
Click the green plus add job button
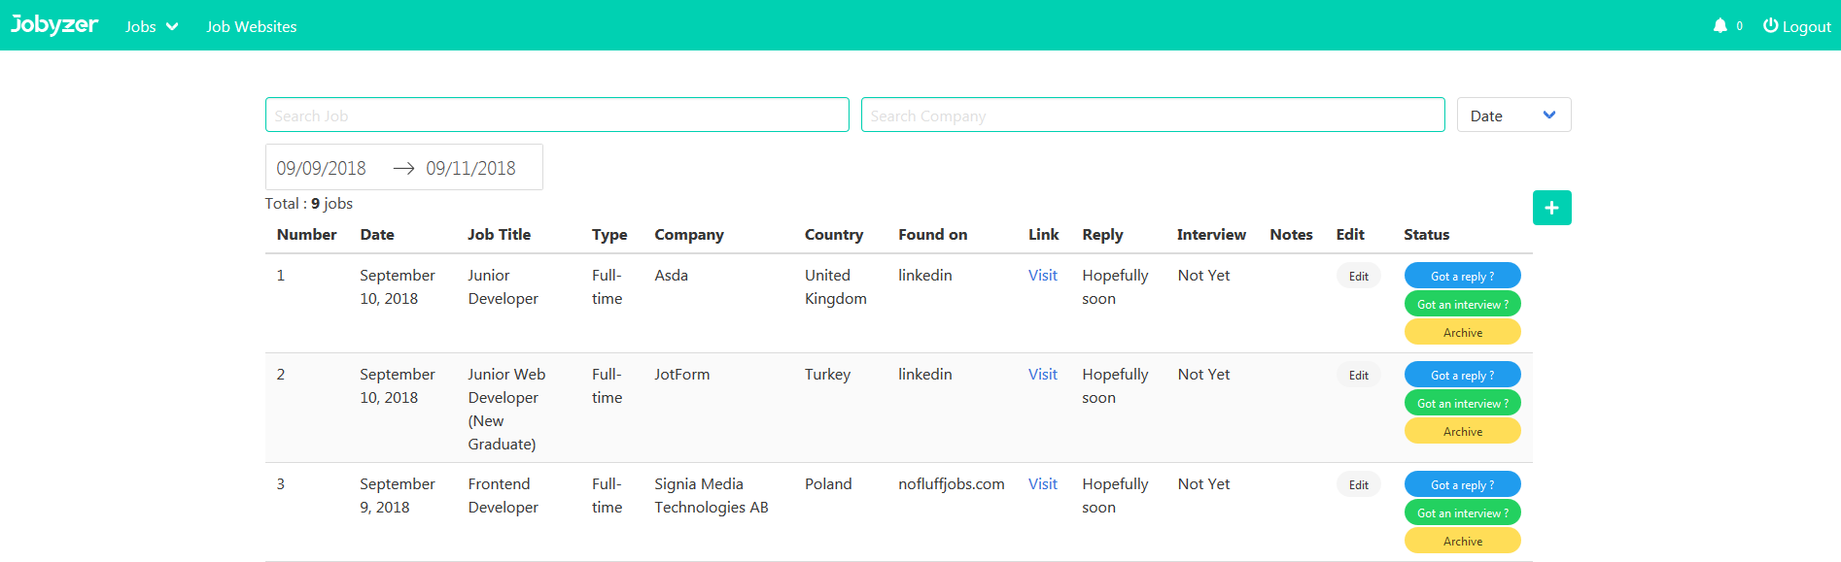(x=1551, y=208)
